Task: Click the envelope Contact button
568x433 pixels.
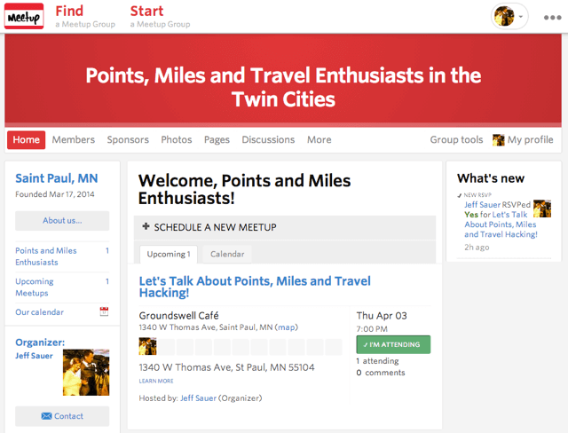Action: coord(62,416)
